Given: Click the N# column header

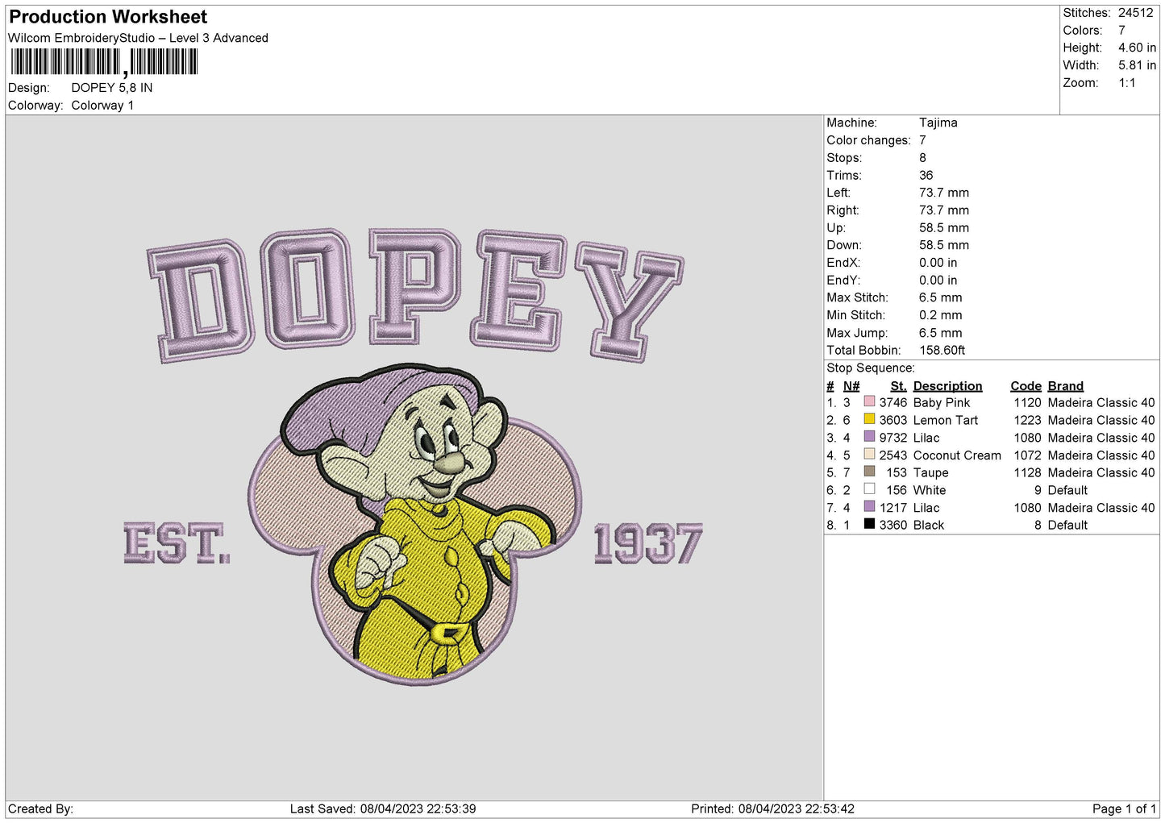Looking at the screenshot, I should click(851, 386).
